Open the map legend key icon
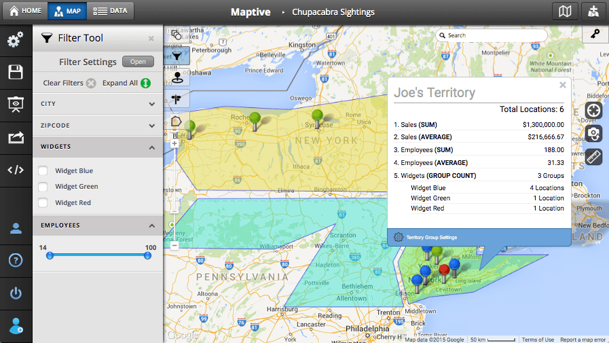Screen dimensions: 609x343 (595, 34)
